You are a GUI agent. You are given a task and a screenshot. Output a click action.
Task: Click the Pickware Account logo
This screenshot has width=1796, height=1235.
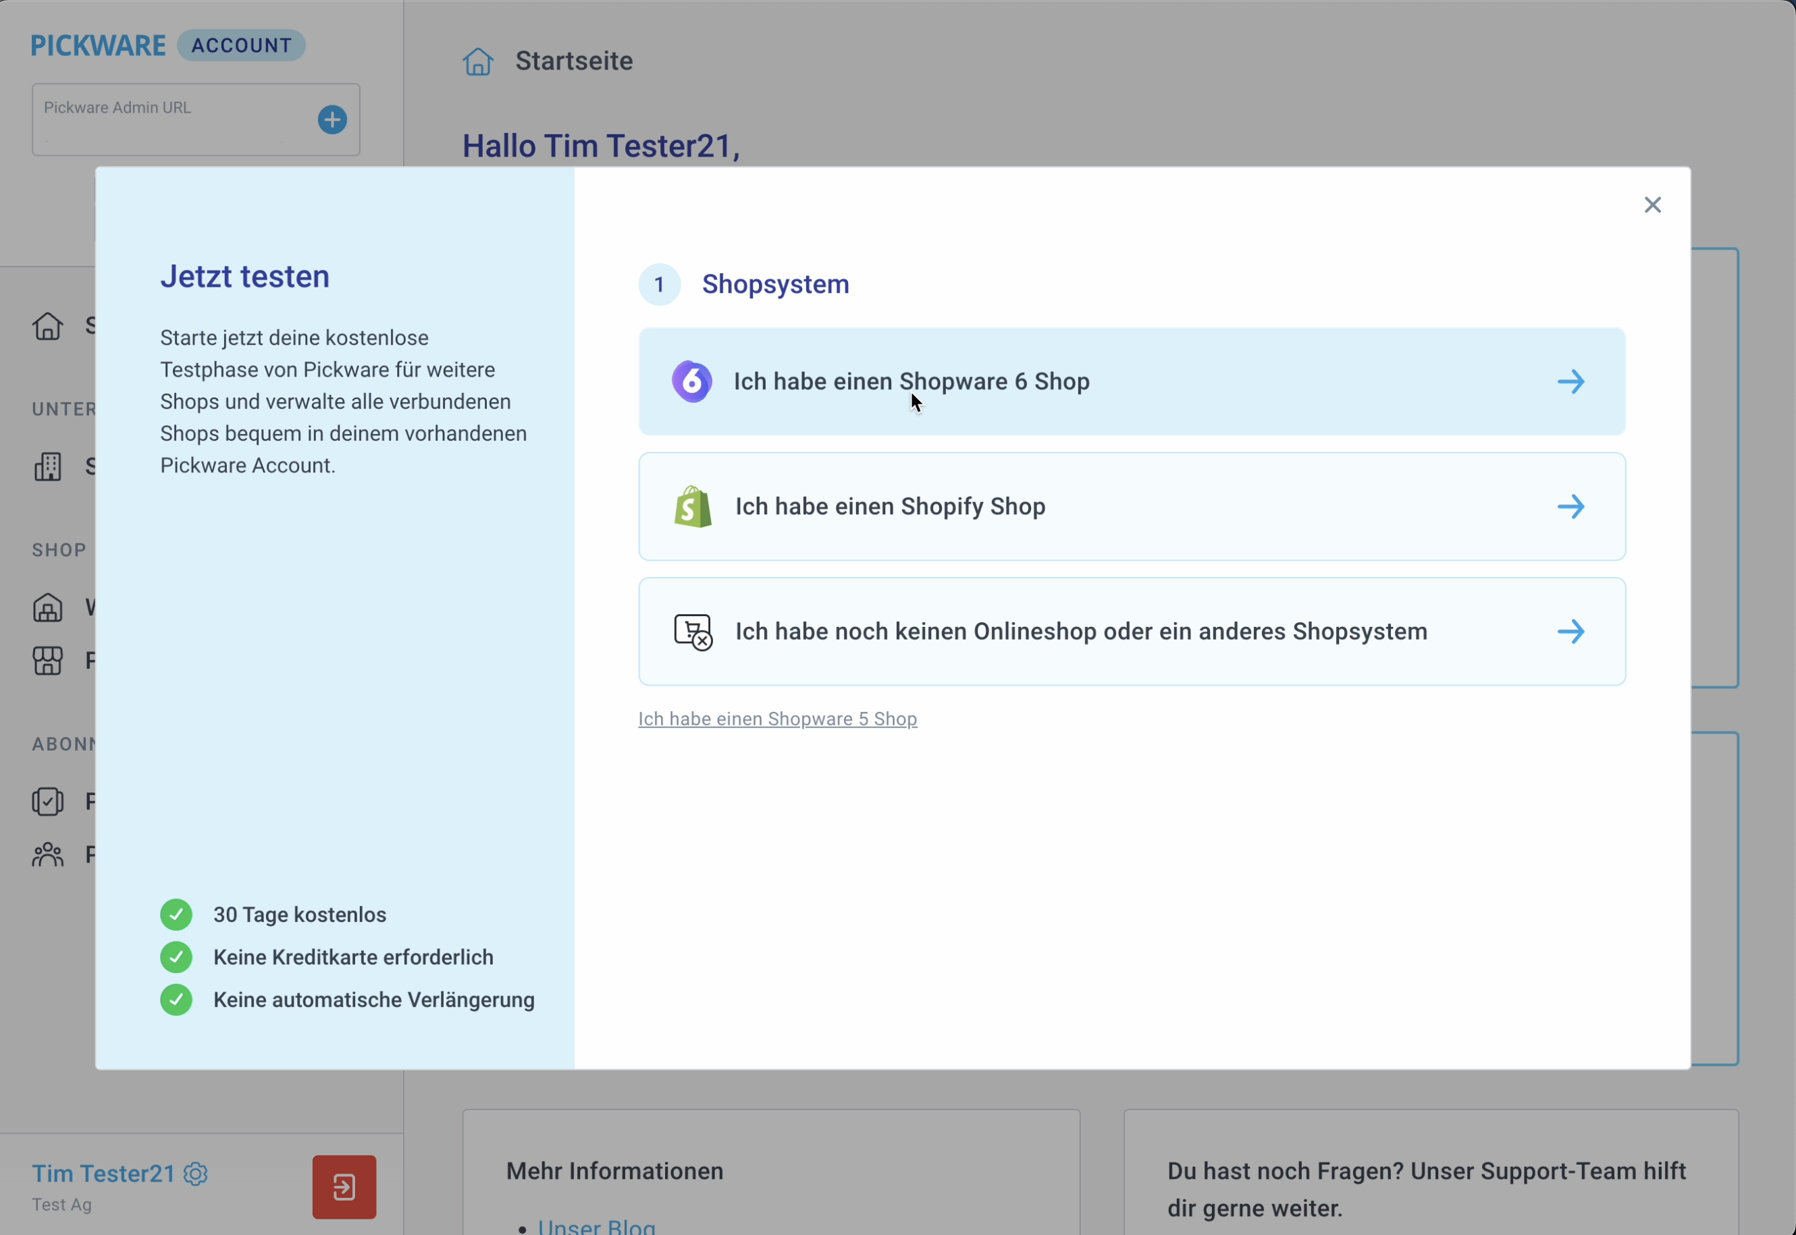click(x=167, y=45)
